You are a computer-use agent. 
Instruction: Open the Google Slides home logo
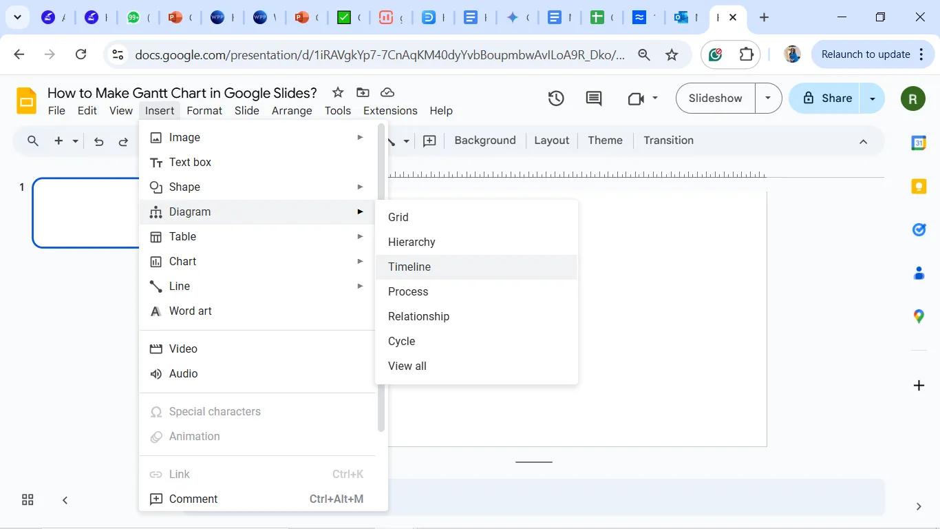(26, 101)
